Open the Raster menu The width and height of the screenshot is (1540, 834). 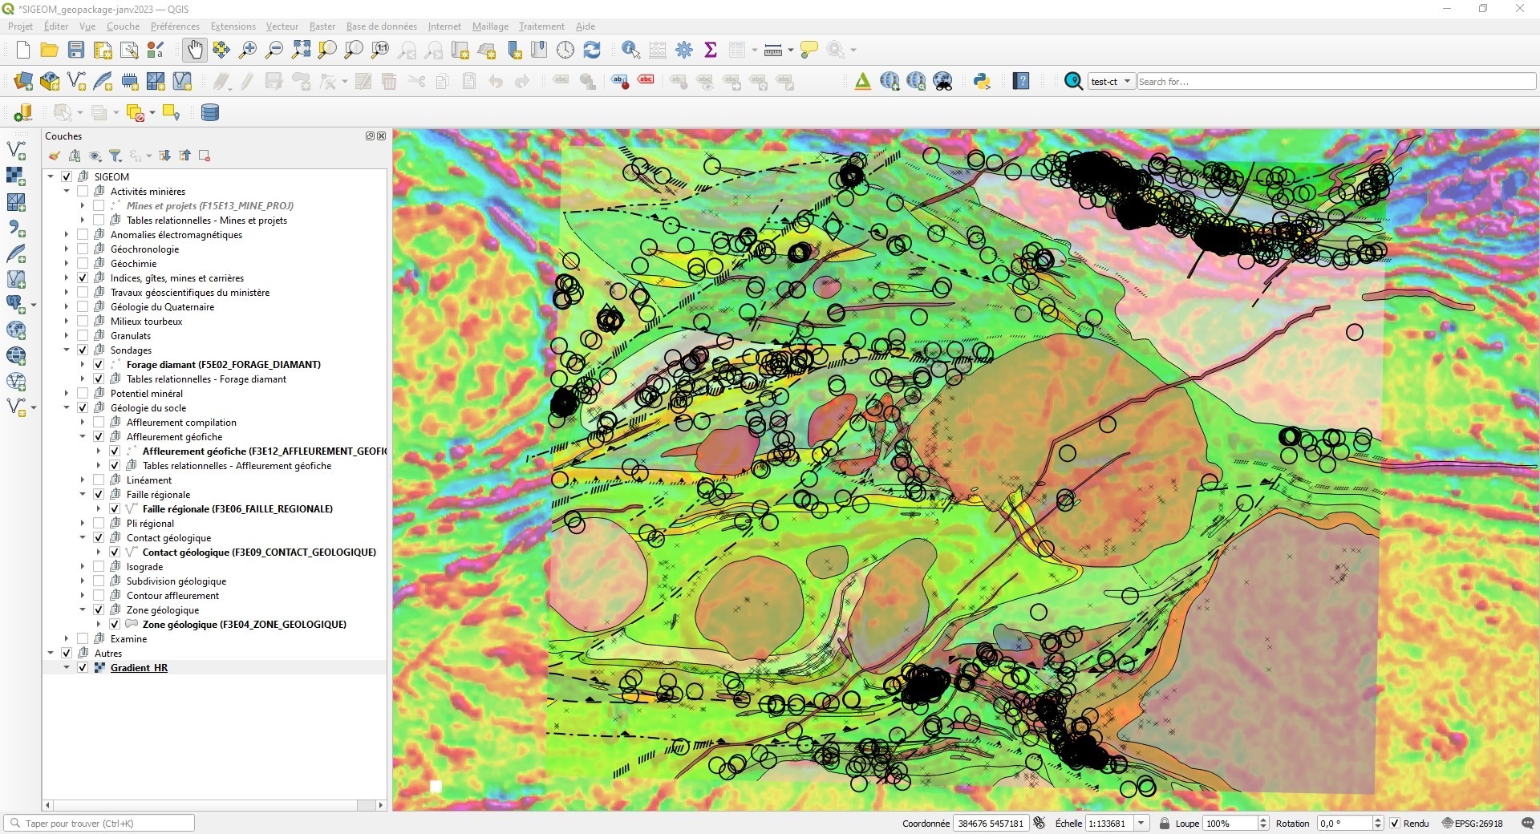pos(322,26)
